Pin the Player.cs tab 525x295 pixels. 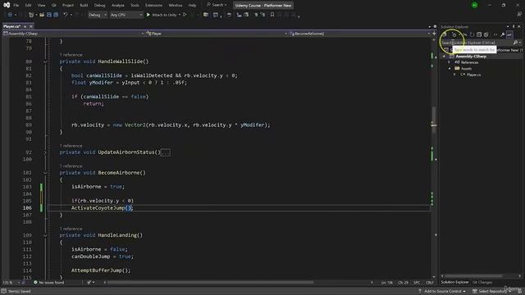click(x=25, y=26)
